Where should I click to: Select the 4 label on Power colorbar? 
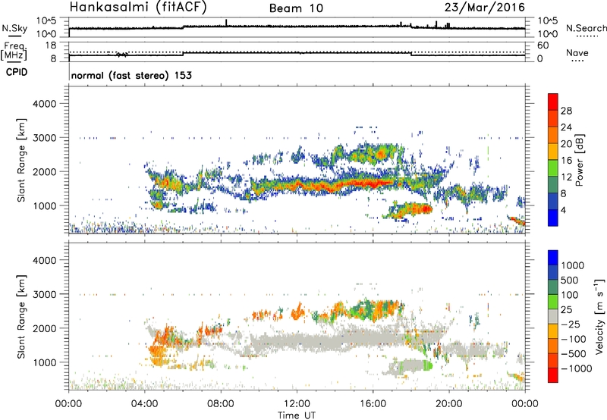(x=564, y=210)
